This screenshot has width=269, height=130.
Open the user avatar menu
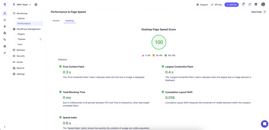(263, 4)
